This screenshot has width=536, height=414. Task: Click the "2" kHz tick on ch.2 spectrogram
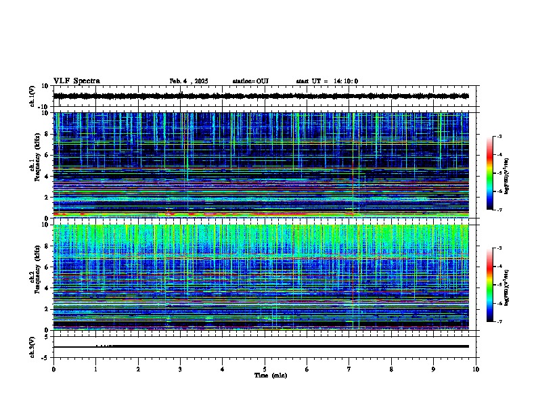[x=47, y=309]
